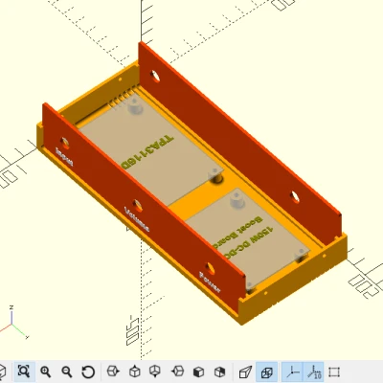The image size is (383, 383).
Task: Click the View All icon
Action: [x=24, y=372]
